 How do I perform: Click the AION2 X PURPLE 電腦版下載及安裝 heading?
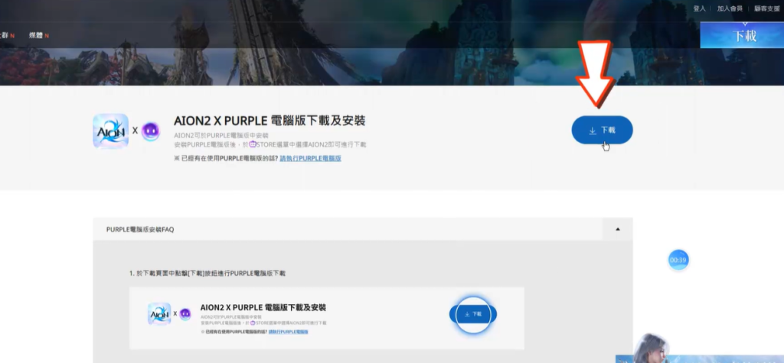tap(269, 121)
